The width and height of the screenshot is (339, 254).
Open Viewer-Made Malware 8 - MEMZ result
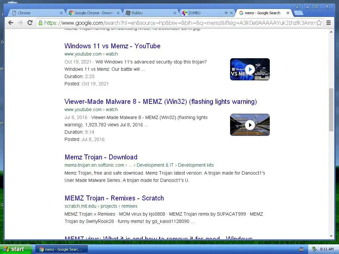pyautogui.click(x=161, y=102)
